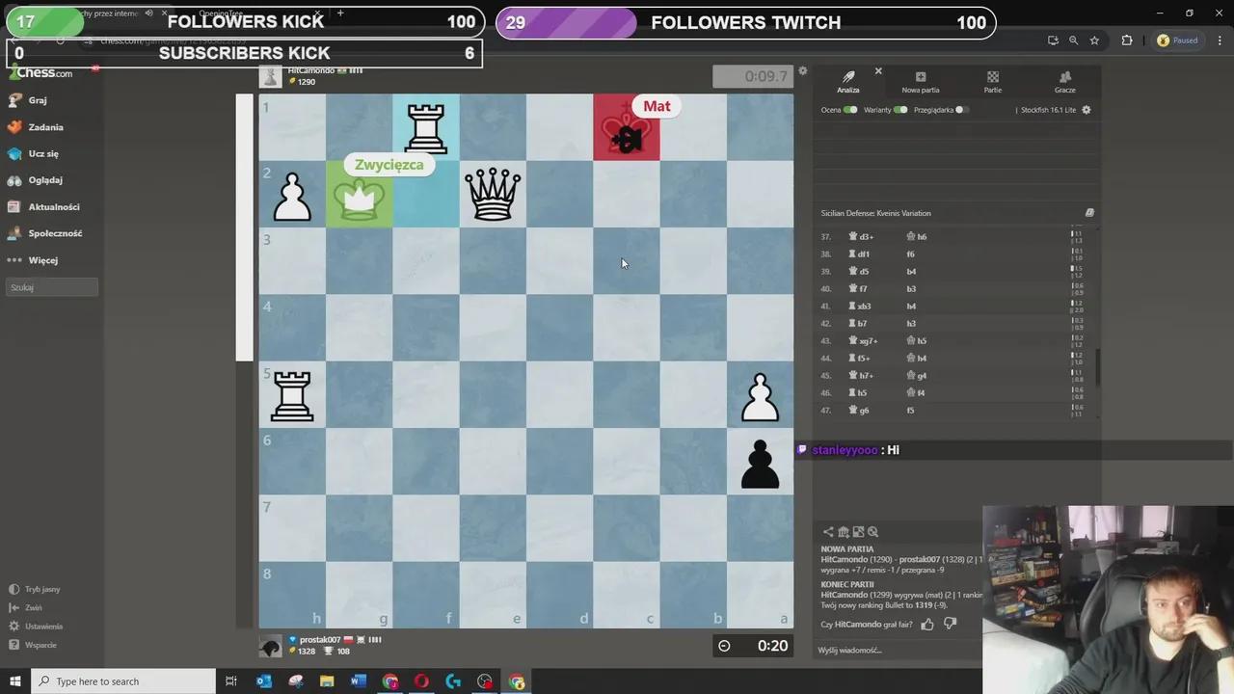Click the share game icon
Viewport: 1234px width, 694px height.
pyautogui.click(x=828, y=532)
